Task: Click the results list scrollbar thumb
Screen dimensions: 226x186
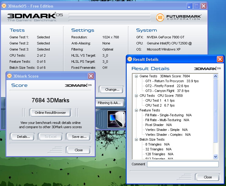Action: pos(215,111)
